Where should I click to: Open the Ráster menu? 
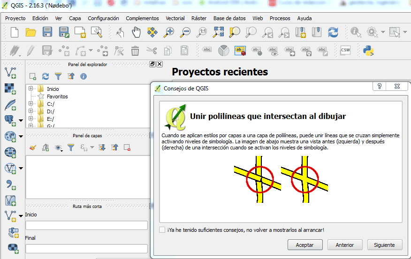198,18
